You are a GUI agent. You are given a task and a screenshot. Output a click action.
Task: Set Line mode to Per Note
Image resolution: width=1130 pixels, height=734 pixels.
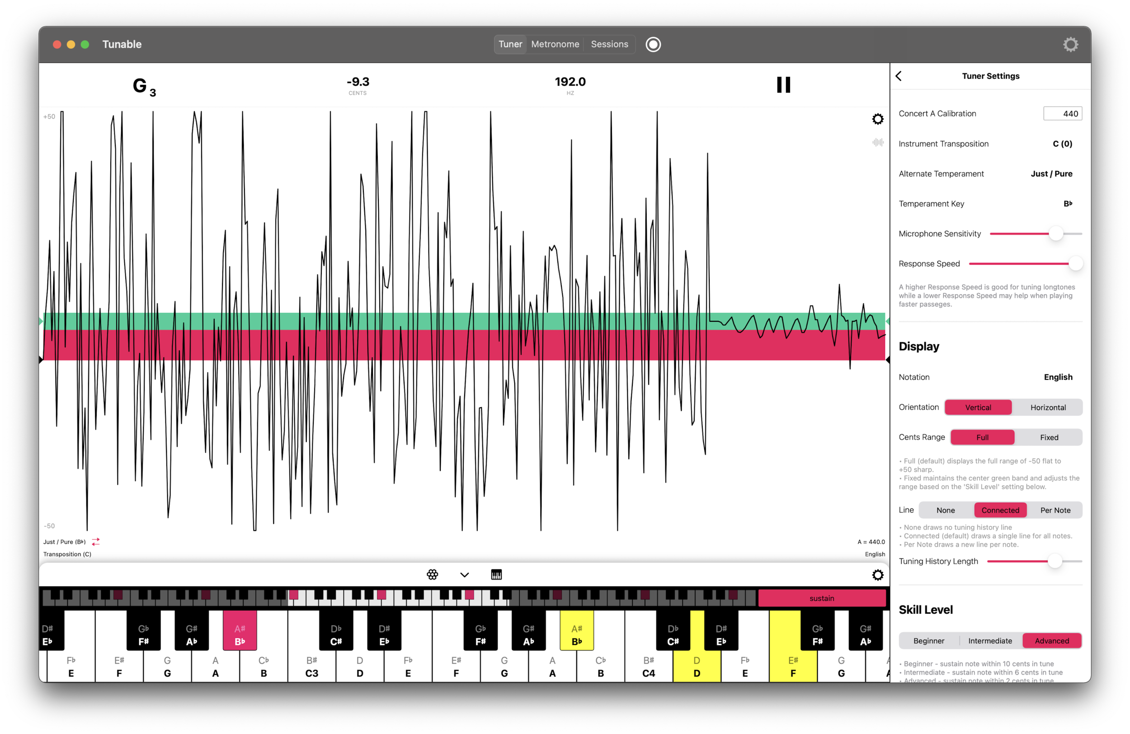(x=1055, y=510)
